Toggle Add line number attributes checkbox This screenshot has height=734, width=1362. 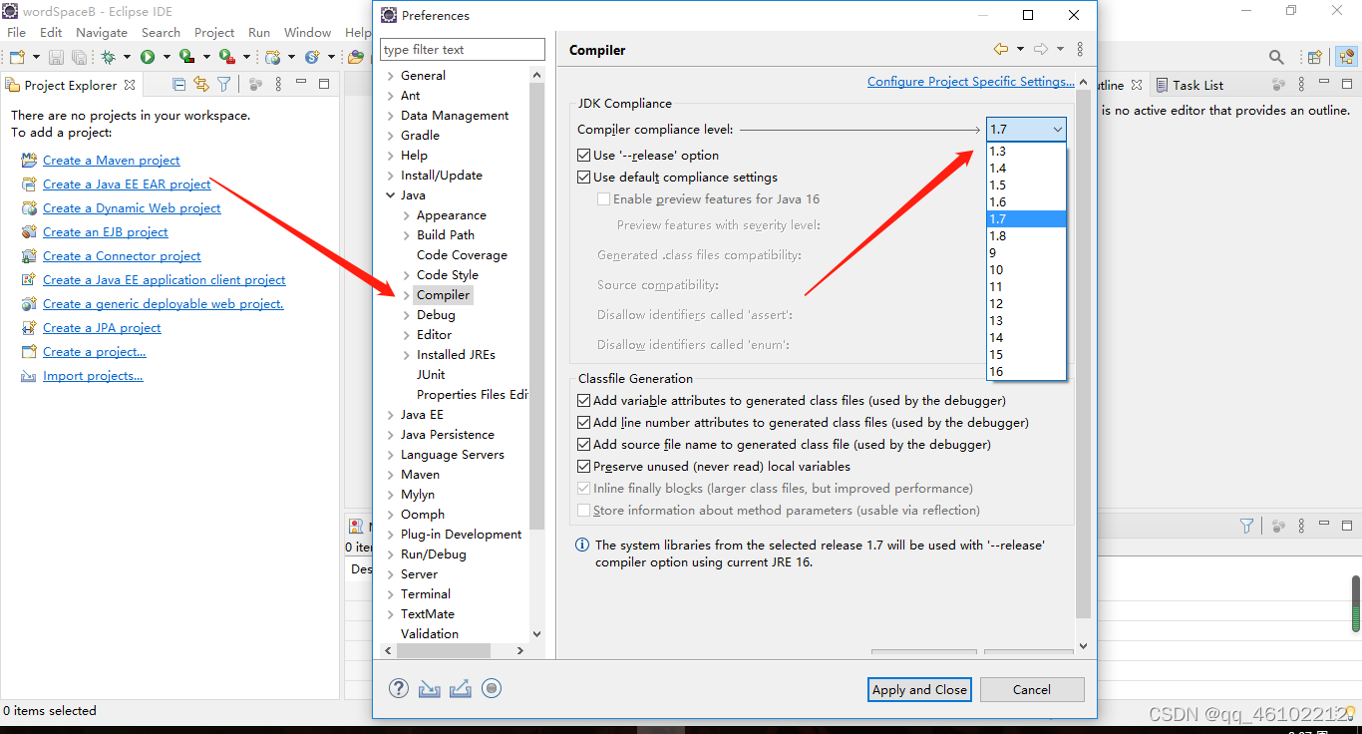point(584,423)
